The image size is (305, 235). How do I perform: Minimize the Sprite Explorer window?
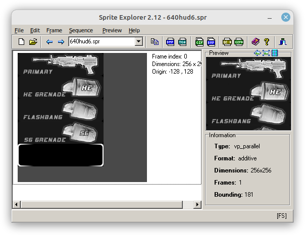270,18
